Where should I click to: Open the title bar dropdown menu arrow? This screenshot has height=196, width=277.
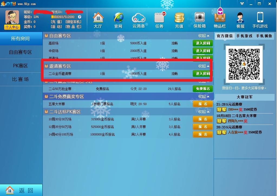(250, 4)
